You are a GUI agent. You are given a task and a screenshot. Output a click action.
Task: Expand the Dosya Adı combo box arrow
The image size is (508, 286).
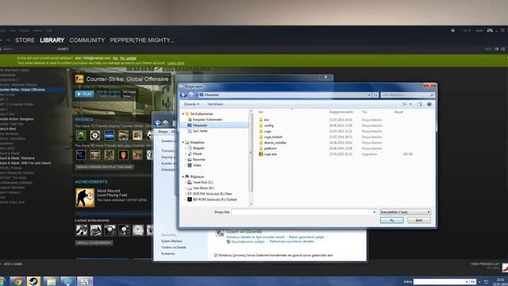pyautogui.click(x=374, y=212)
